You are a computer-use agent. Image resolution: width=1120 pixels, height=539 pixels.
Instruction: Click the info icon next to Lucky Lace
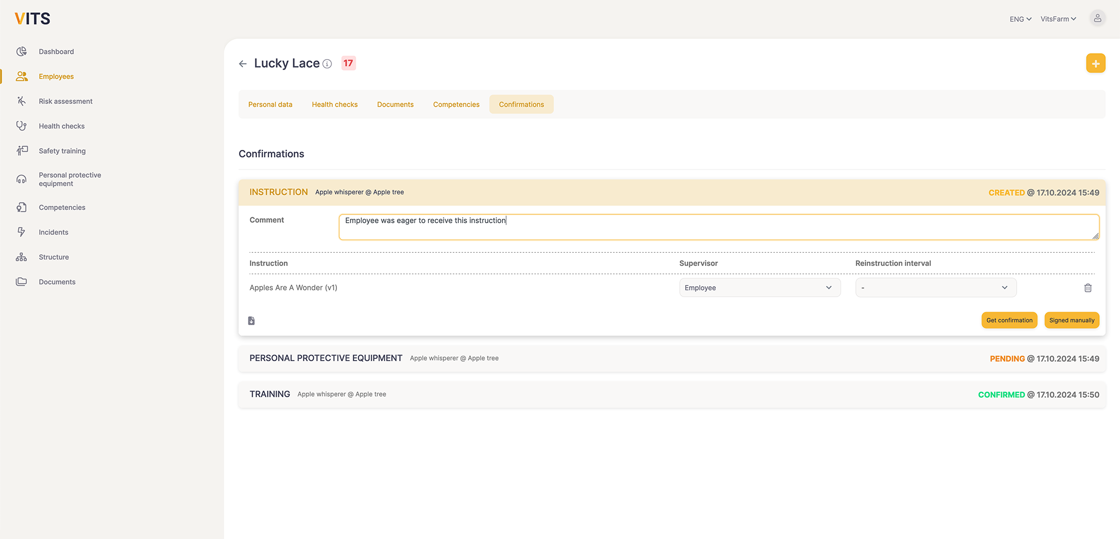click(x=327, y=64)
